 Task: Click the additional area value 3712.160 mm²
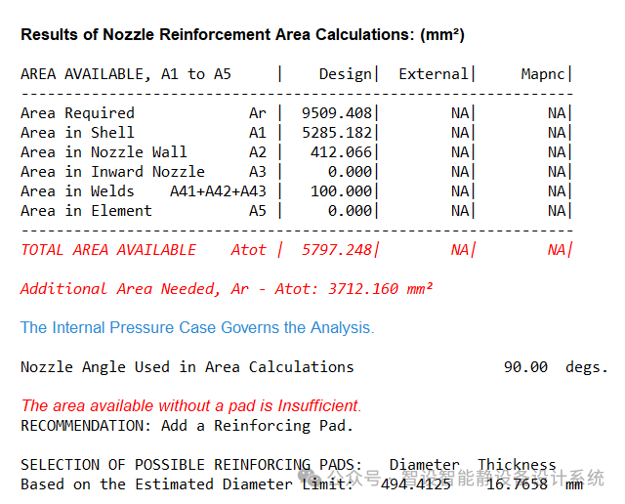click(x=380, y=289)
